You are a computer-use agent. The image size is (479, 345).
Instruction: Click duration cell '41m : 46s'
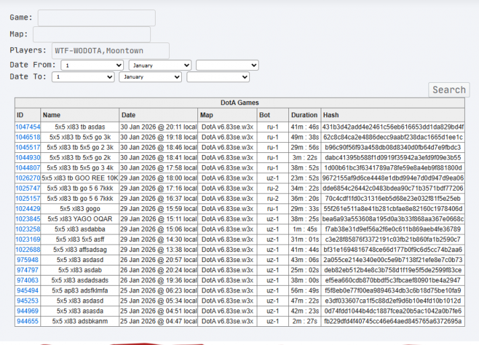305,127
